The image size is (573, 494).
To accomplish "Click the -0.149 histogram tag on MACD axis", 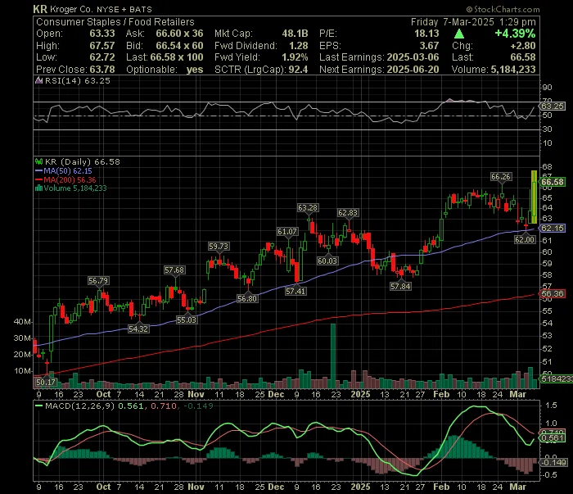I will [x=553, y=463].
